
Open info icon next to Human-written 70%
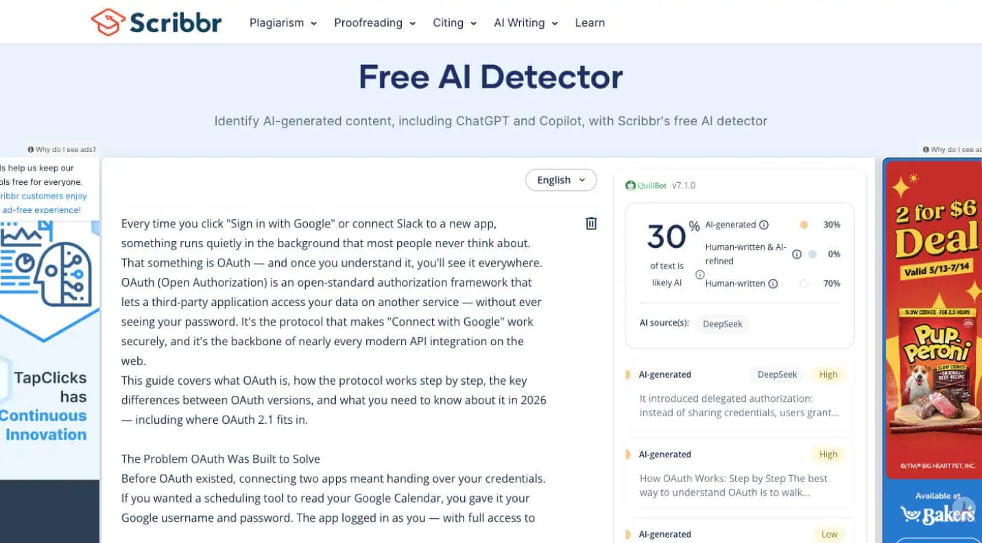[x=773, y=283]
